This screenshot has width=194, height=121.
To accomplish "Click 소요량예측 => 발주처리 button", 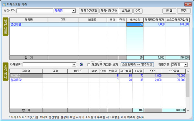I will coord(137,65).
